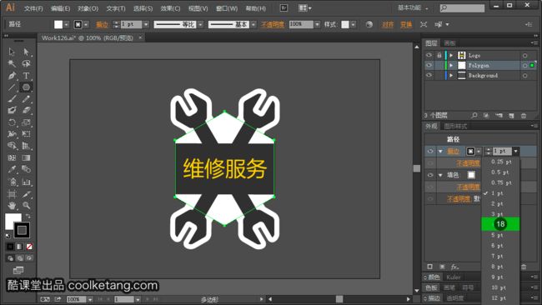Open the 效果(C) menu
Viewport: 542px width, 305px height.
tap(170, 8)
